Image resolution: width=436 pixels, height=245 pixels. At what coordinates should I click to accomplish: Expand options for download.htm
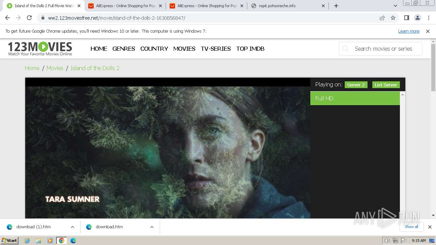152,227
